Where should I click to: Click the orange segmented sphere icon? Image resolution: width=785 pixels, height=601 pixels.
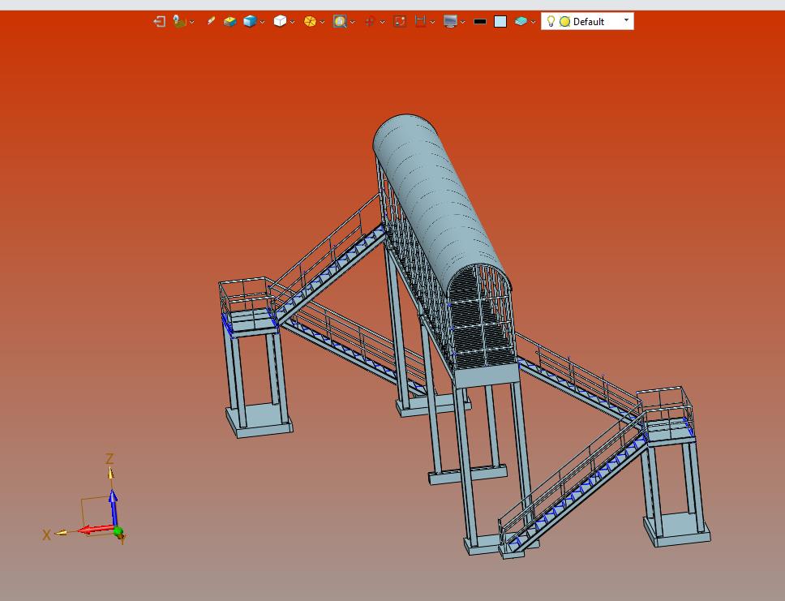pyautogui.click(x=310, y=21)
